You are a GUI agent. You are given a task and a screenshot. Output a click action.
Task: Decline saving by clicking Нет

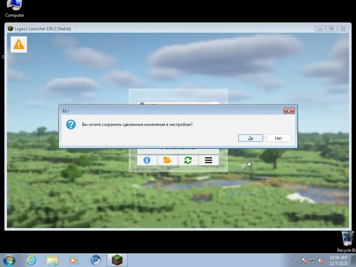pyautogui.click(x=278, y=138)
